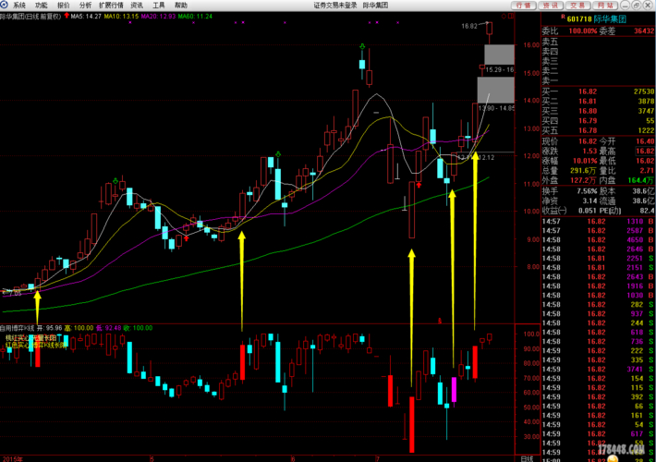Screen dimensions: 656x462
Task: Click the 涨幅 value 10.01%
Action: tap(585, 161)
